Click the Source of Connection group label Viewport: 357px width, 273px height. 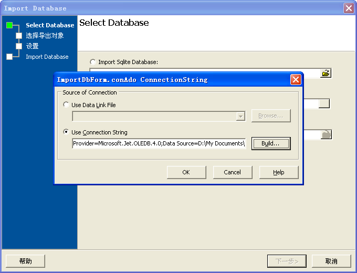click(x=90, y=92)
